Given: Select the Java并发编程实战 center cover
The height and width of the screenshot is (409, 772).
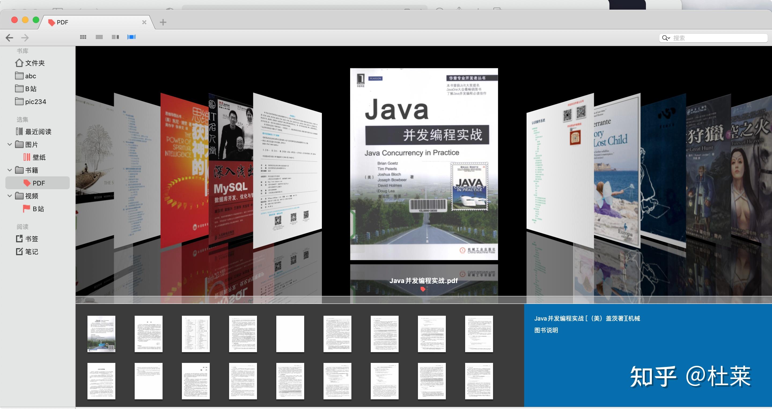Looking at the screenshot, I should pyautogui.click(x=424, y=164).
